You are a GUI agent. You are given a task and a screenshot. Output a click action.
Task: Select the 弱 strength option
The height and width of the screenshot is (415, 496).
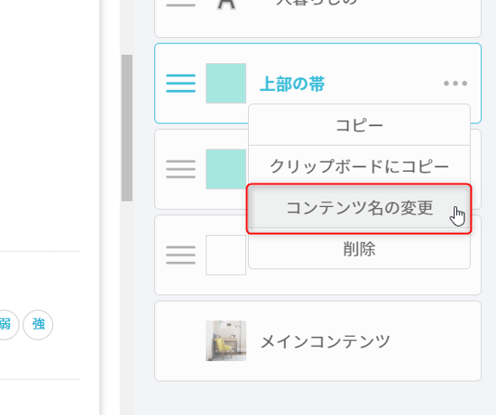pos(6,325)
